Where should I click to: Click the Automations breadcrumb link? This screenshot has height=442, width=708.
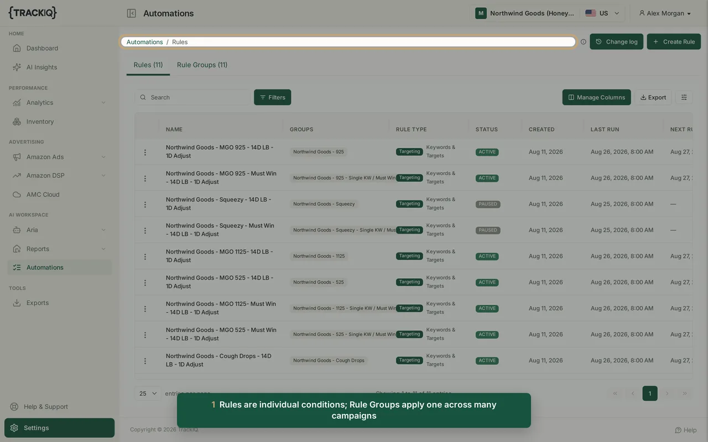click(144, 42)
